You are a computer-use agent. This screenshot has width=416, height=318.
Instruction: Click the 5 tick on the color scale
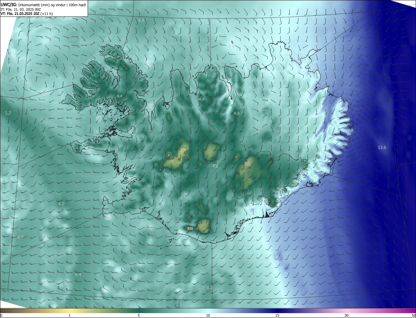(x=139, y=315)
